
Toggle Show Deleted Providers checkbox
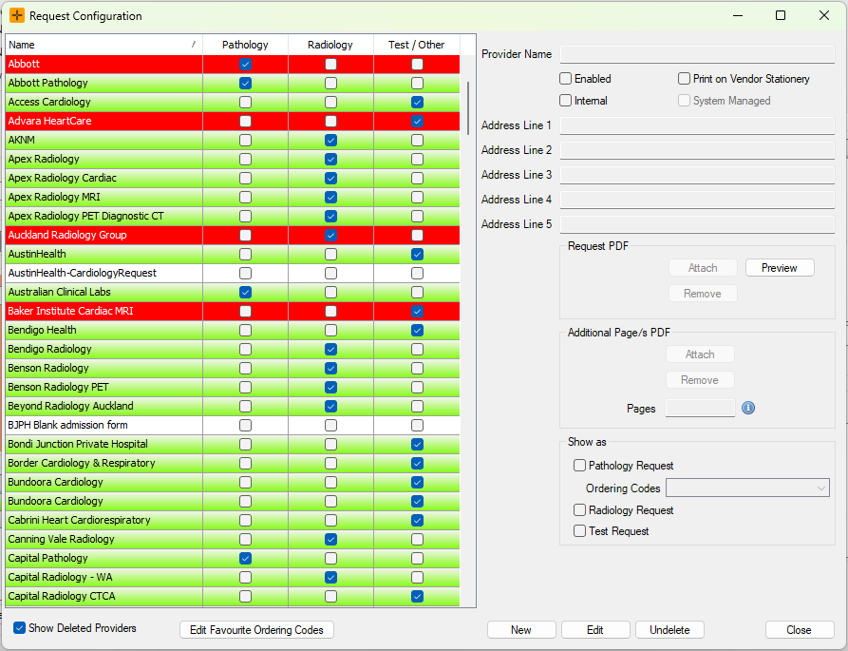pyautogui.click(x=20, y=628)
